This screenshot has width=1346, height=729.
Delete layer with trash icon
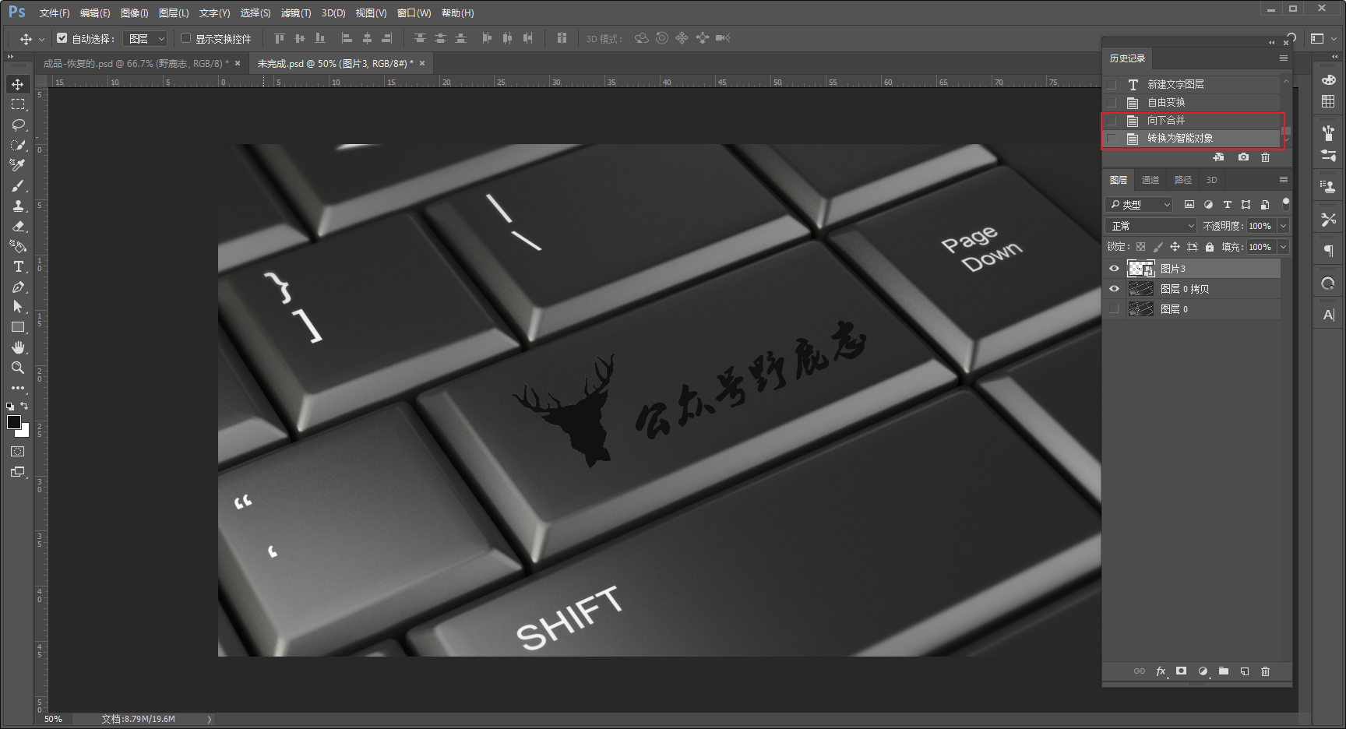coord(1265,671)
